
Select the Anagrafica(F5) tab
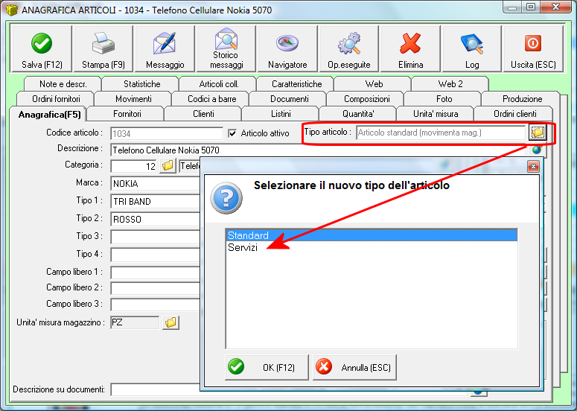pos(49,115)
